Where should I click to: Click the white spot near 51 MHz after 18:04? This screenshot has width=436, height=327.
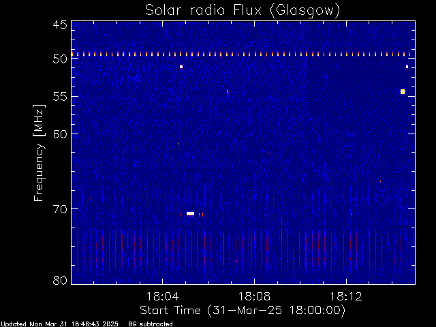pos(181,67)
